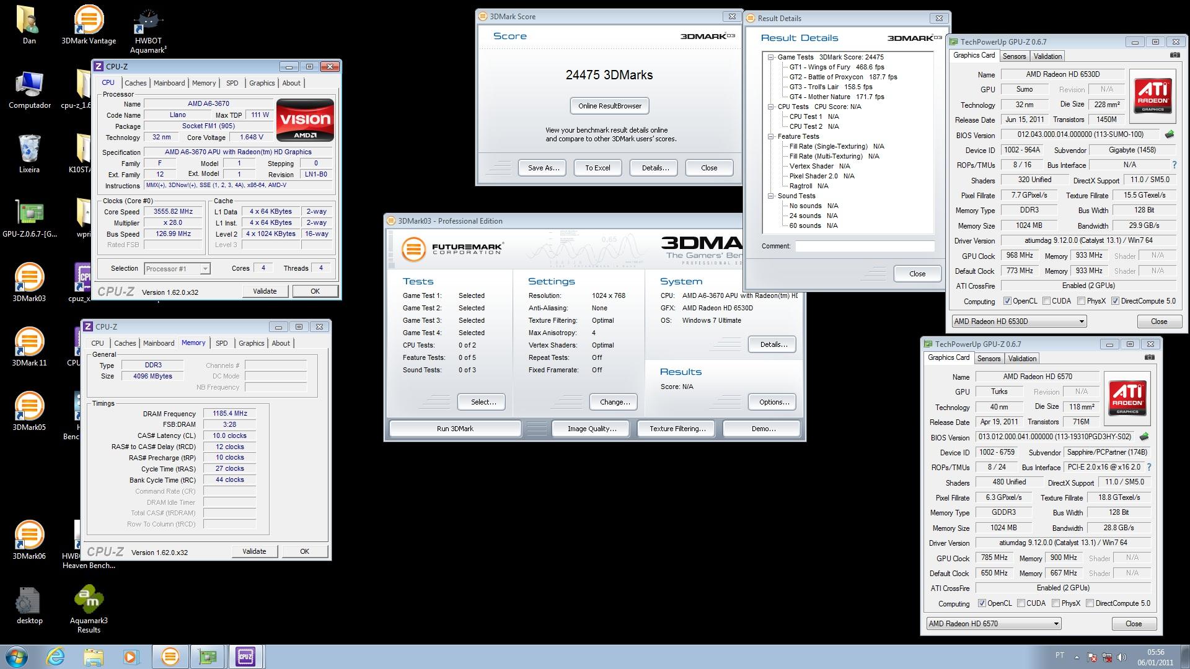Collapse the CPU Tests tree node
The image size is (1190, 669).
coord(771,107)
